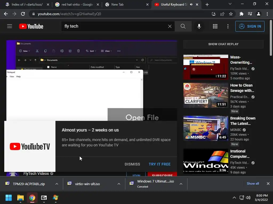Go back with browser back arrow

(x=6, y=14)
